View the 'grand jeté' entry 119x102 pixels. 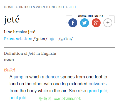[97, 91]
